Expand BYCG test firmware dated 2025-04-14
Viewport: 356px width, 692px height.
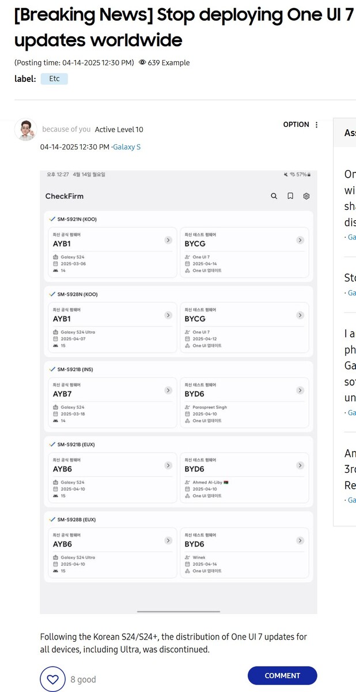tap(300, 240)
